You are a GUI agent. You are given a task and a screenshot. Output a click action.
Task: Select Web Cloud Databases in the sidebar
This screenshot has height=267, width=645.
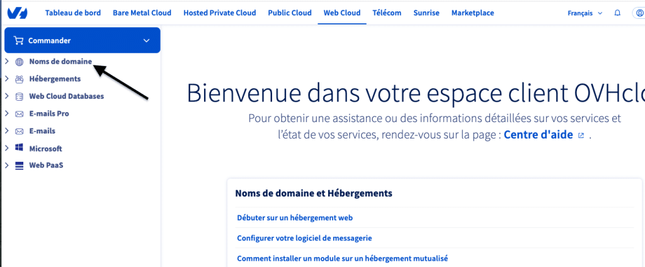pyautogui.click(x=66, y=96)
